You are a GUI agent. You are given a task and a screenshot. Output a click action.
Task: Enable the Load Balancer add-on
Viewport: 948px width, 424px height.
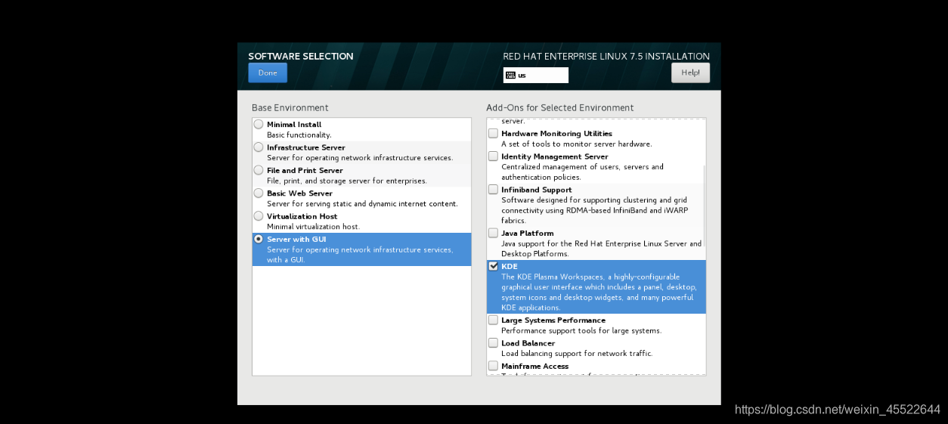[494, 343]
